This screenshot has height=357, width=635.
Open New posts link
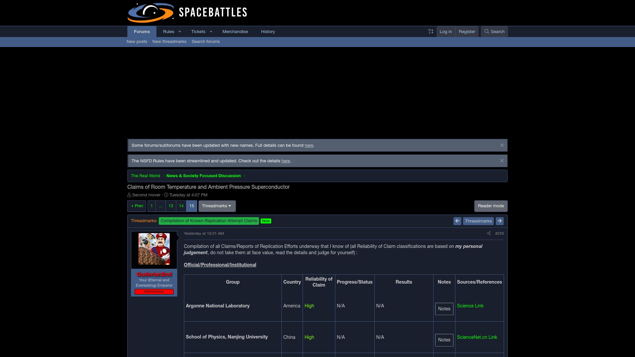click(x=137, y=42)
